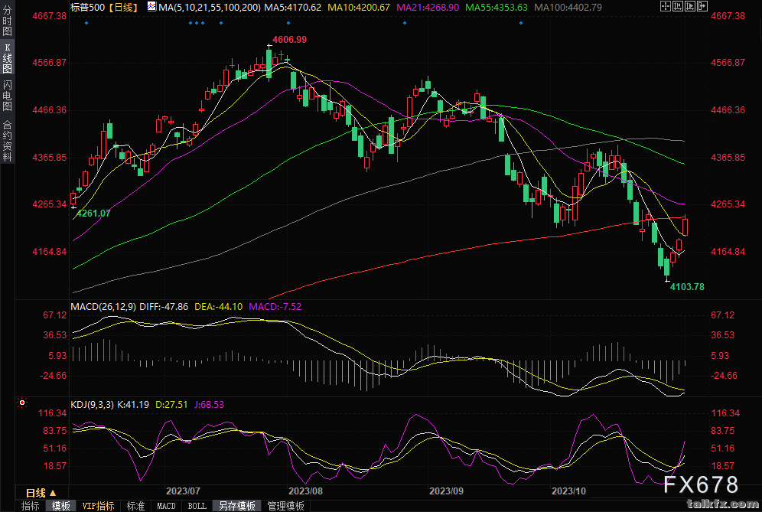762x512 pixels.
Task: Click the latest red candlestick at right edge
Action: click(685, 226)
